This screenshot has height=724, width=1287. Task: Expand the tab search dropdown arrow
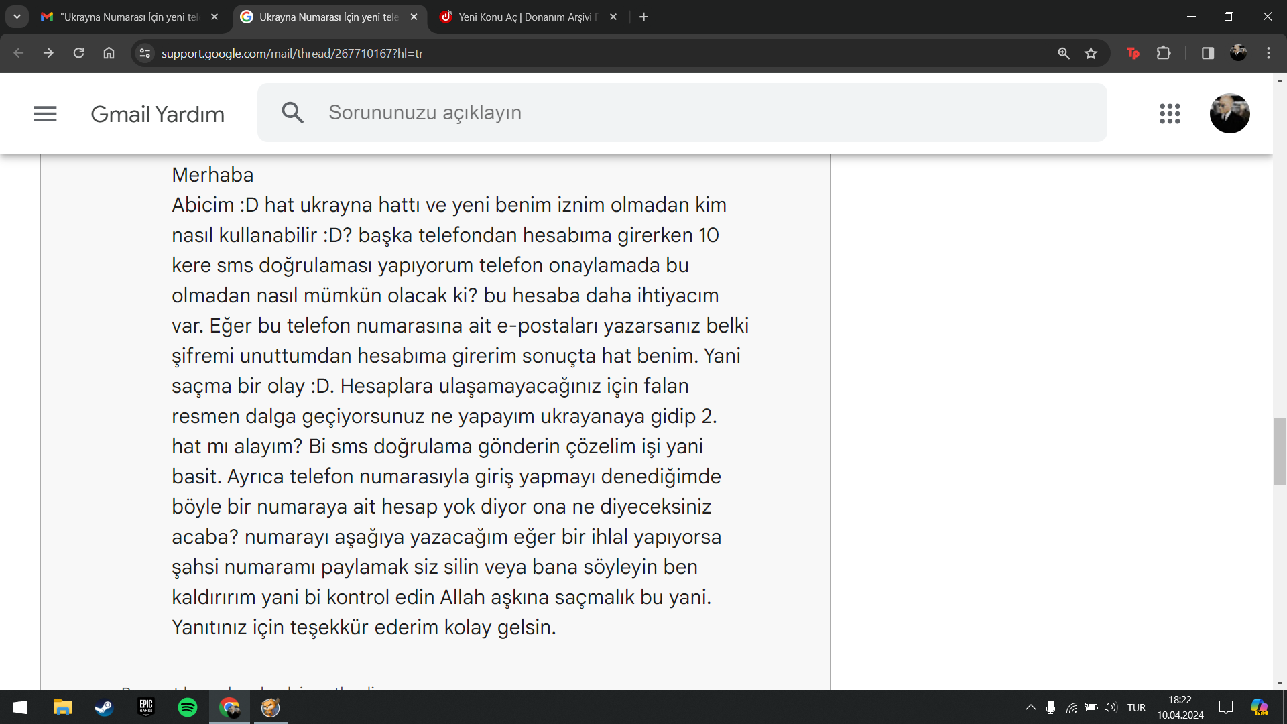(x=17, y=17)
